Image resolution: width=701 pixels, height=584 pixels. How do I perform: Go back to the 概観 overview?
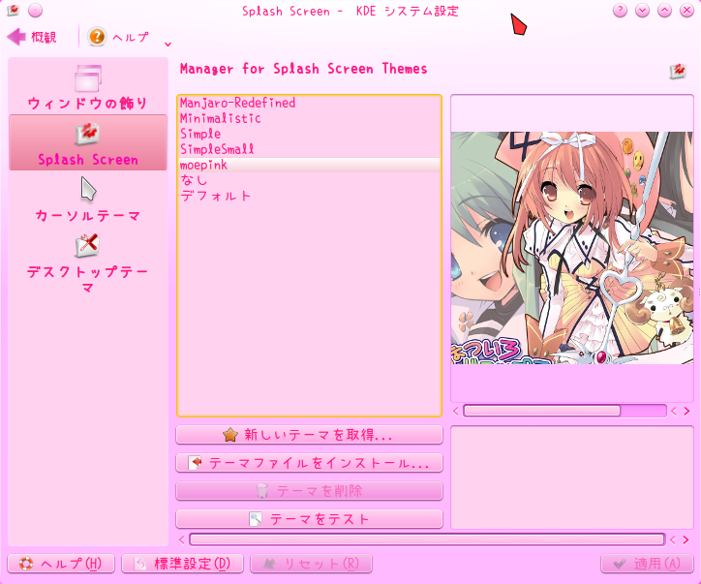click(x=32, y=37)
